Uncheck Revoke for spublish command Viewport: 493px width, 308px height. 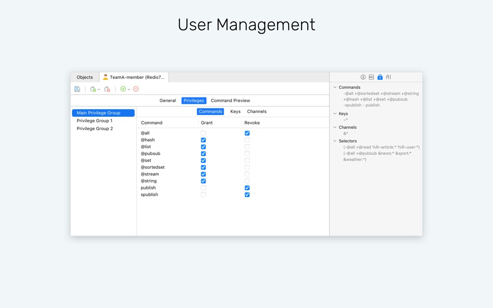(x=247, y=194)
